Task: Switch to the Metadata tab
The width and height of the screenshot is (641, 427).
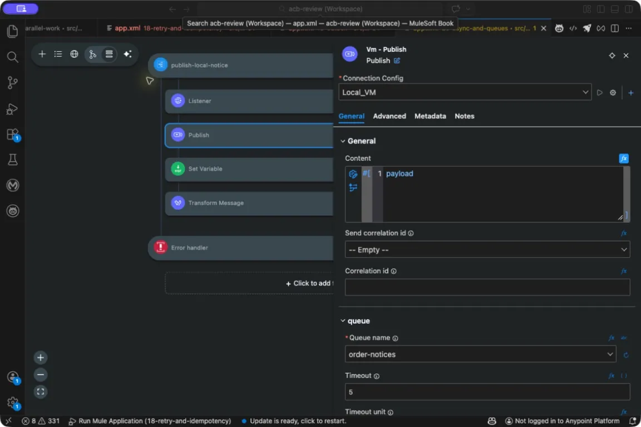Action: 430,116
